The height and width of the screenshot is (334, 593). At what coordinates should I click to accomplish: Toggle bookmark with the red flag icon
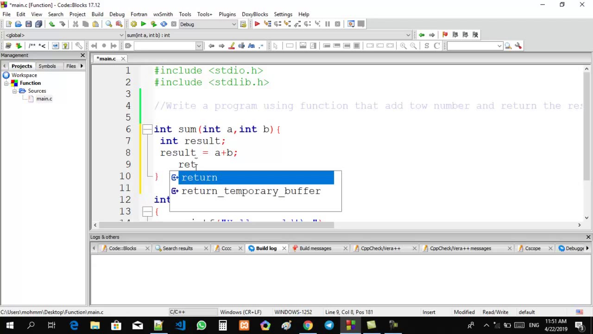[x=445, y=35]
